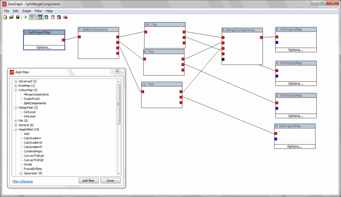Click the Add filter dialog button
The width and height of the screenshot is (341, 197).
pos(89,181)
